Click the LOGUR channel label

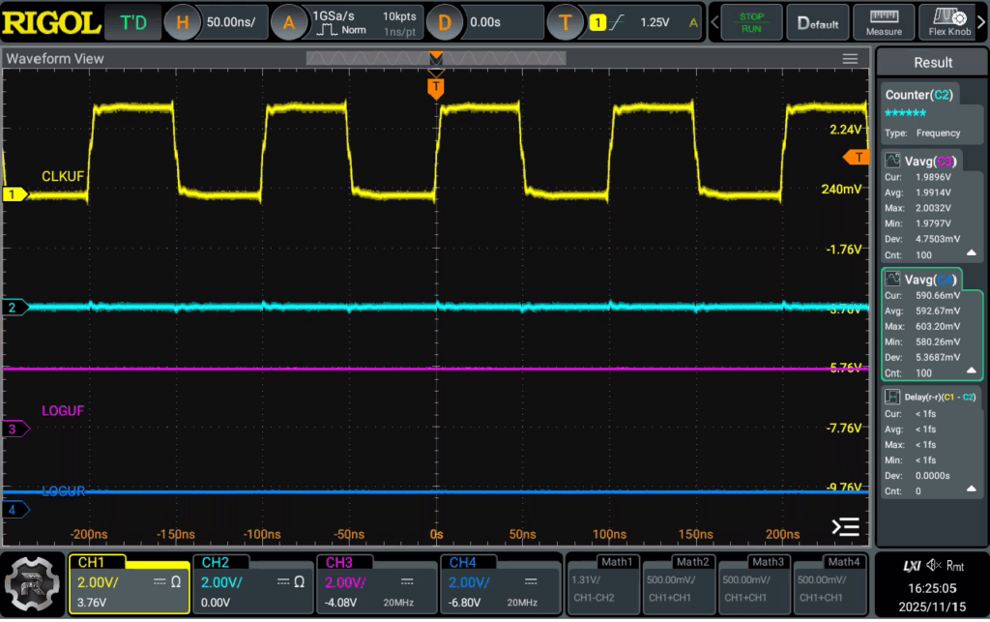63,491
